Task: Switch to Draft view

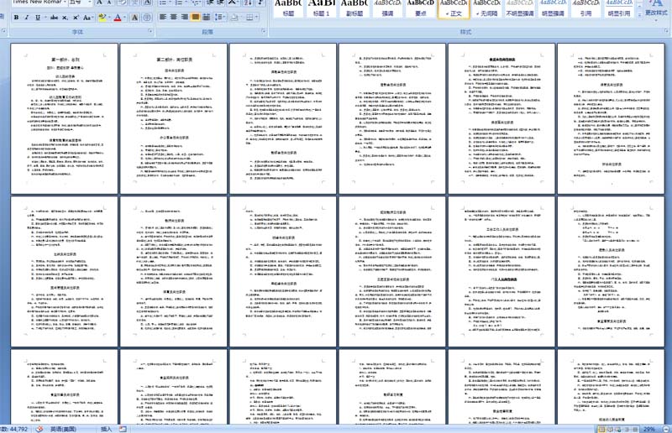Action: [634, 429]
